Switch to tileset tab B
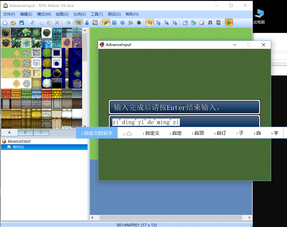 [x=25, y=133]
